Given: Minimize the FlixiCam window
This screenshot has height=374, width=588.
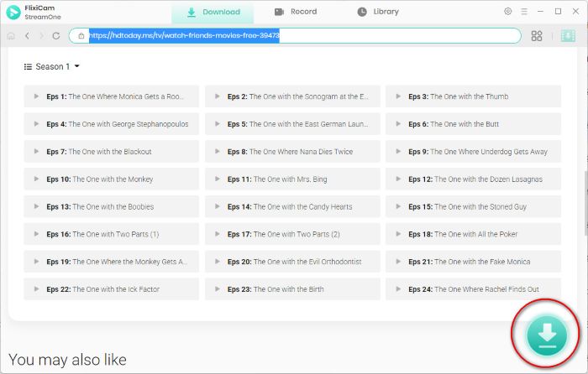Looking at the screenshot, I should tap(540, 12).
